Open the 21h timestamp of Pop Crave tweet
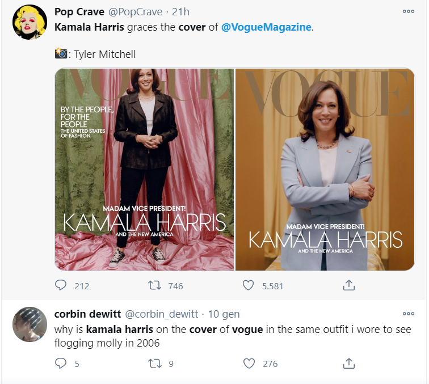 (180, 12)
